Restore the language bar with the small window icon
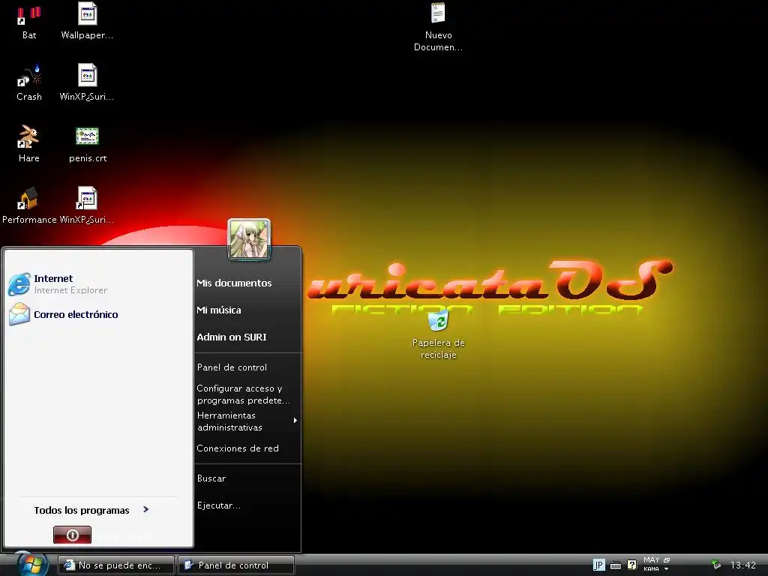This screenshot has width=768, height=576. (x=667, y=560)
